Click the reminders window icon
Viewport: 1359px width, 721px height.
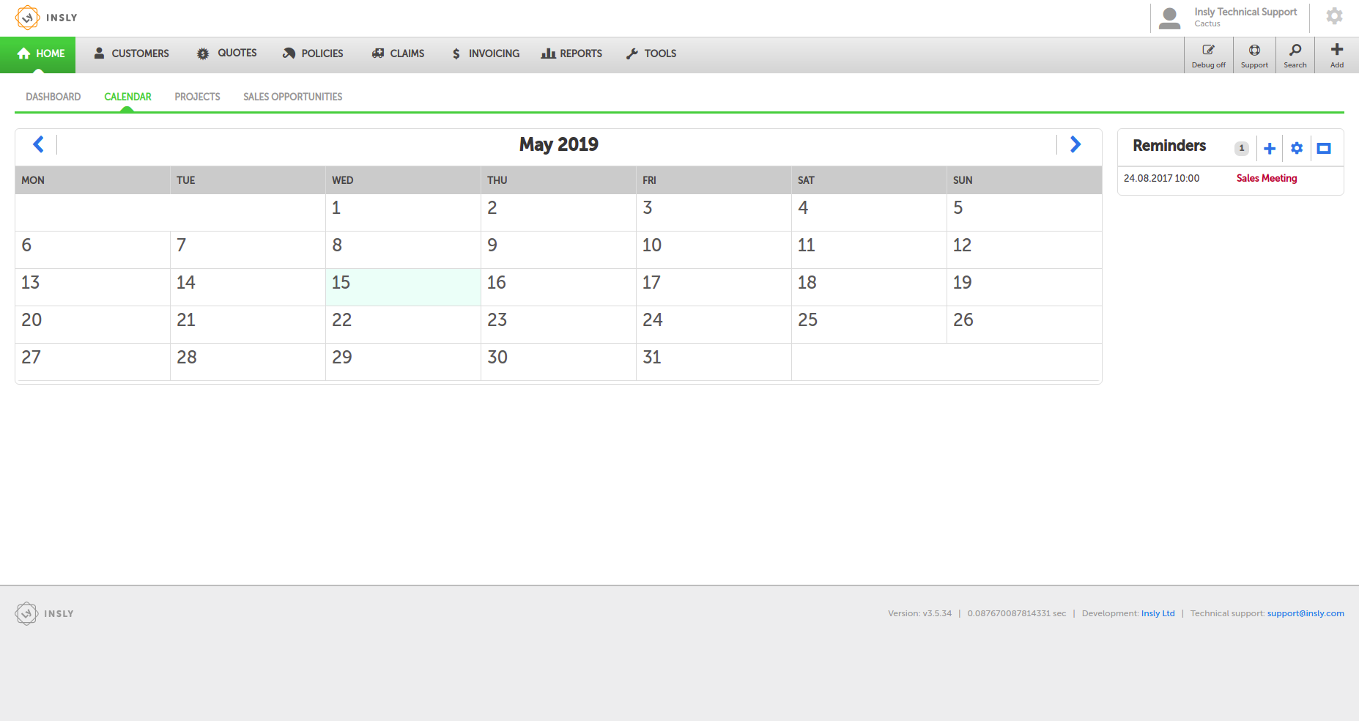pos(1324,149)
